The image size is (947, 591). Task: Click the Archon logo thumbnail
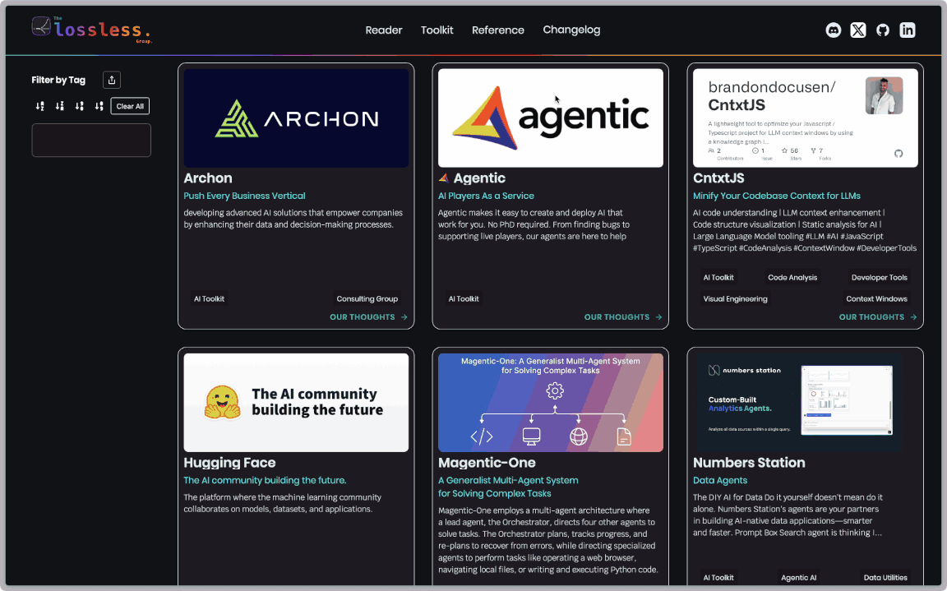click(296, 118)
